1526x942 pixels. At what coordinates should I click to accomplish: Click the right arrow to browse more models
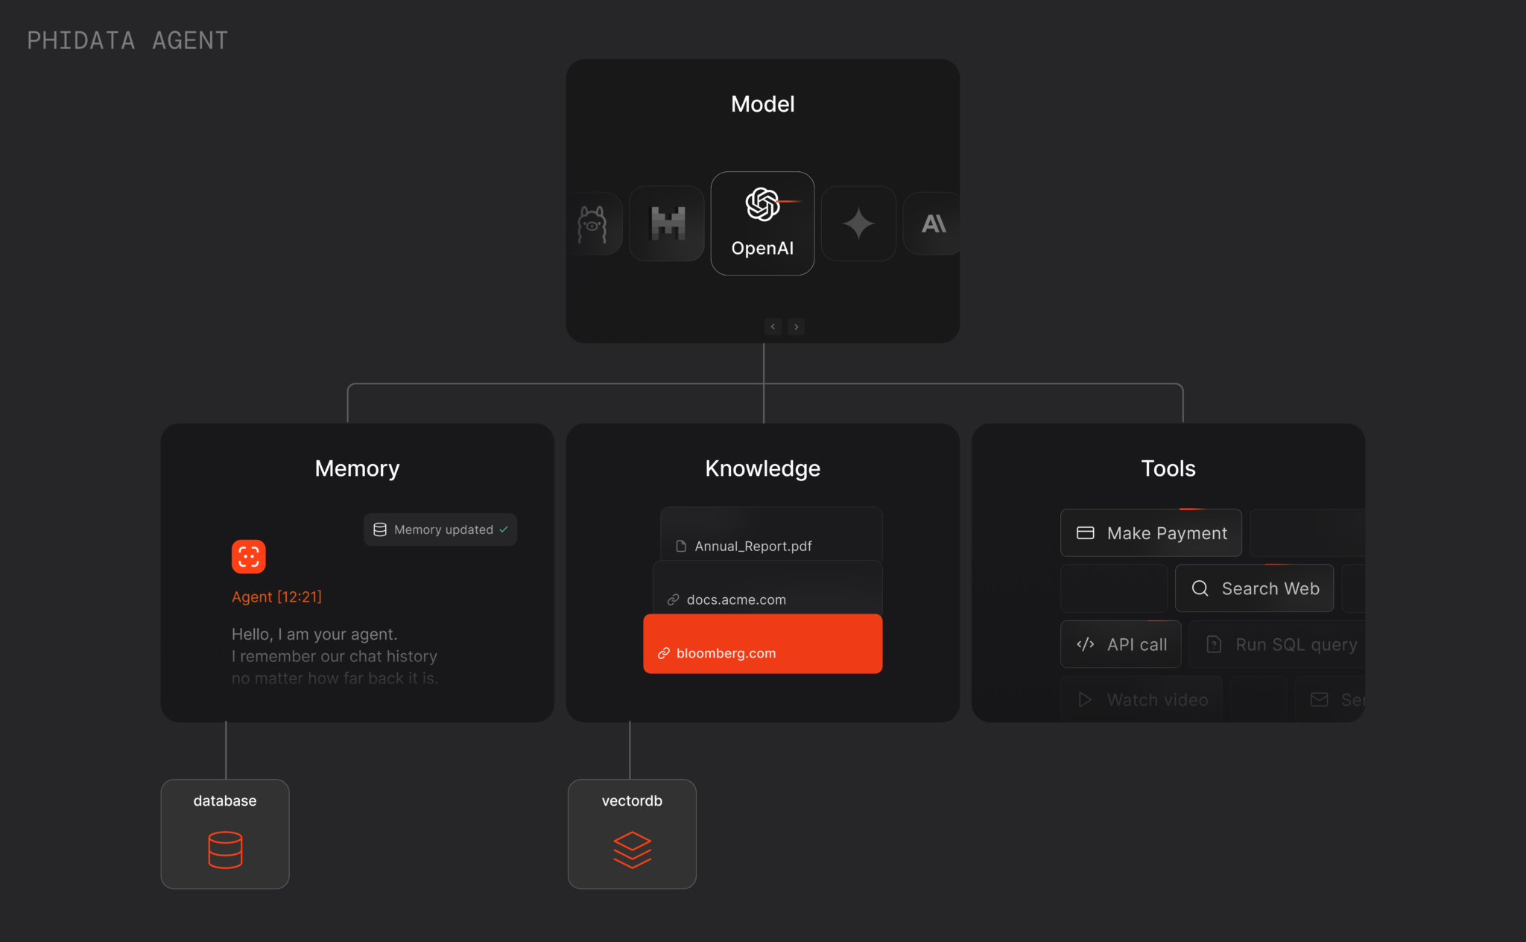click(x=796, y=326)
